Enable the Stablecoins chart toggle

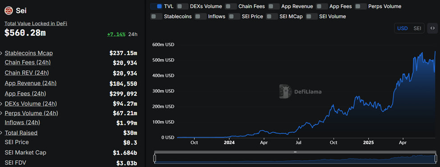point(156,17)
